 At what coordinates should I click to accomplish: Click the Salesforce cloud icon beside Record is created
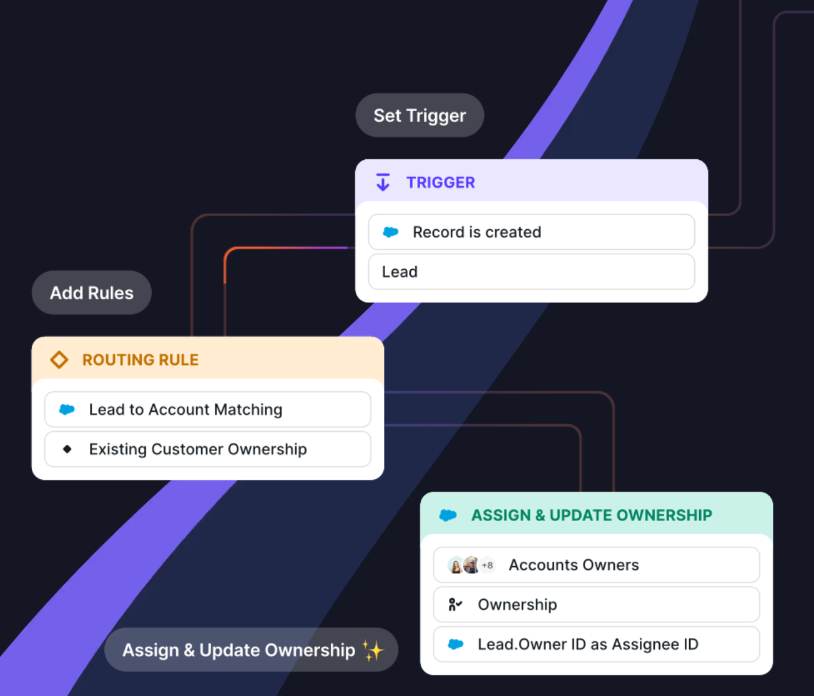tap(391, 232)
